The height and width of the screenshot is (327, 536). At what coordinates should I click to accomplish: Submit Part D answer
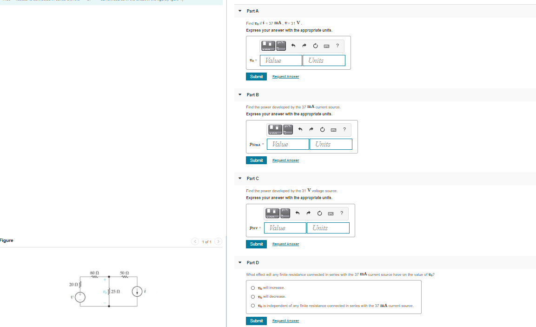point(256,321)
